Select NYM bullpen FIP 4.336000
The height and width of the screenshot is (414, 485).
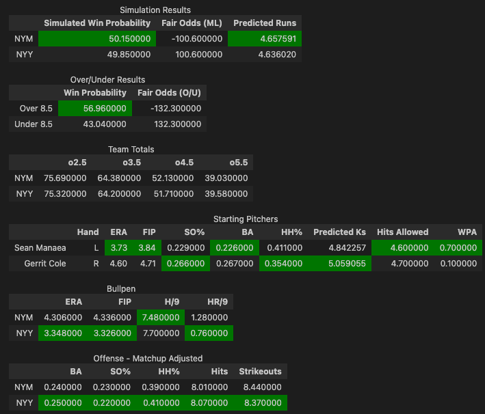tap(112, 318)
